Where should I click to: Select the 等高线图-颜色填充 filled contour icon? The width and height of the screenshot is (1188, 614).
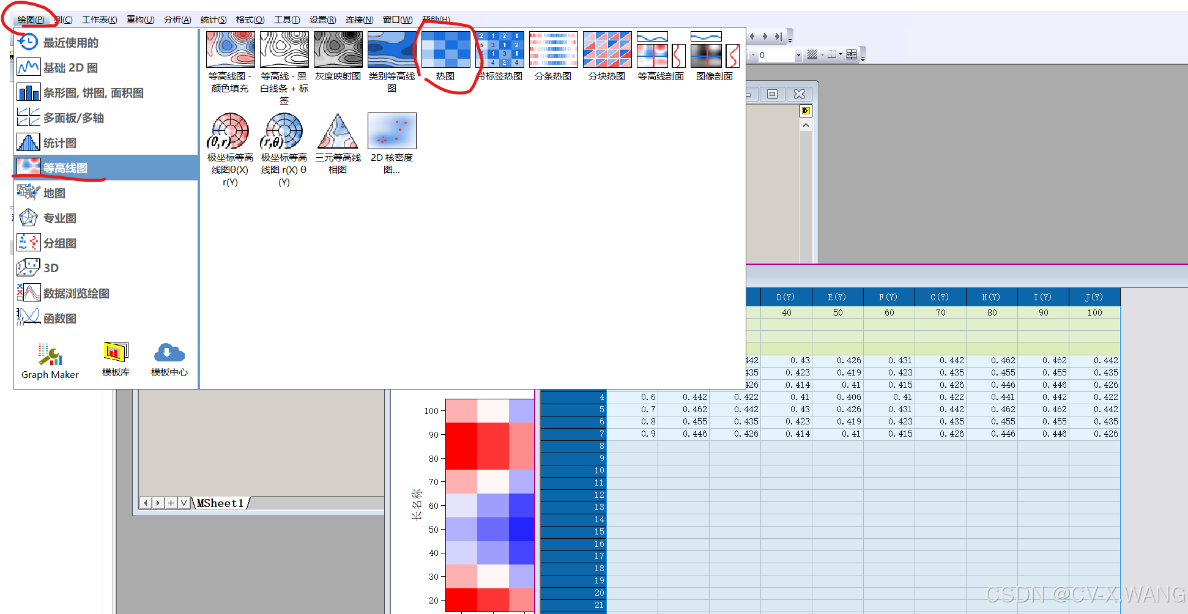pyautogui.click(x=230, y=49)
